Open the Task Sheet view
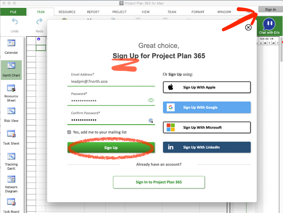The width and height of the screenshot is (283, 213). point(11,138)
